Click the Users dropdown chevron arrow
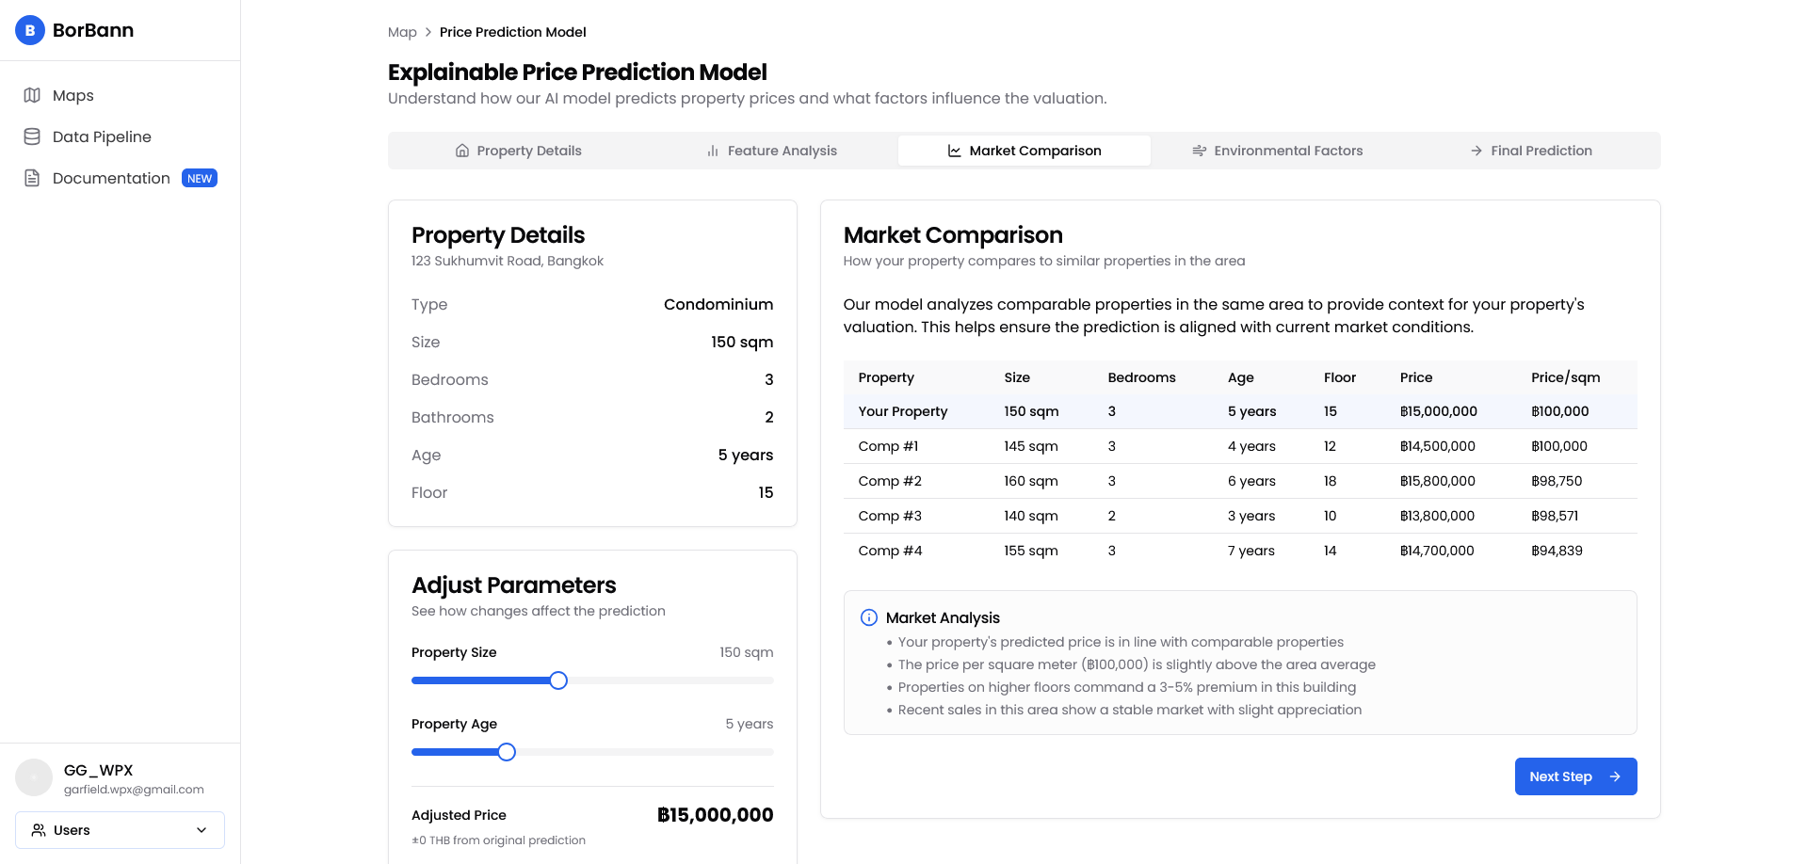 202,830
